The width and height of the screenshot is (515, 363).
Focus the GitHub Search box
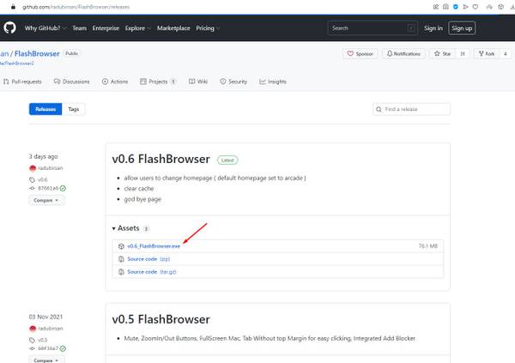click(x=373, y=28)
